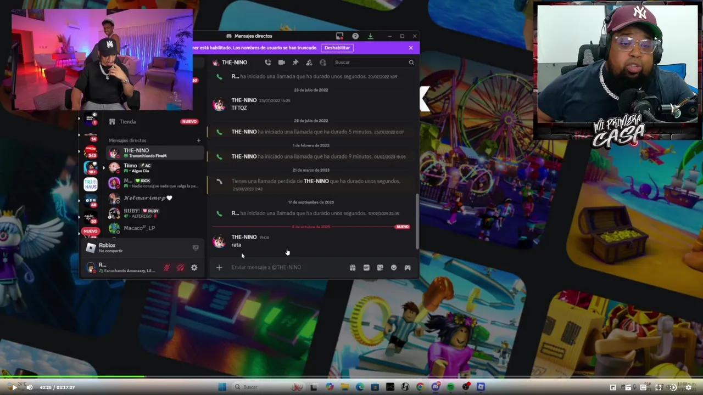Click the attachment plus button in message box

(x=219, y=268)
